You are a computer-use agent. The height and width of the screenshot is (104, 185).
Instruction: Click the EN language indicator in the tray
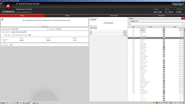(x=154, y=103)
